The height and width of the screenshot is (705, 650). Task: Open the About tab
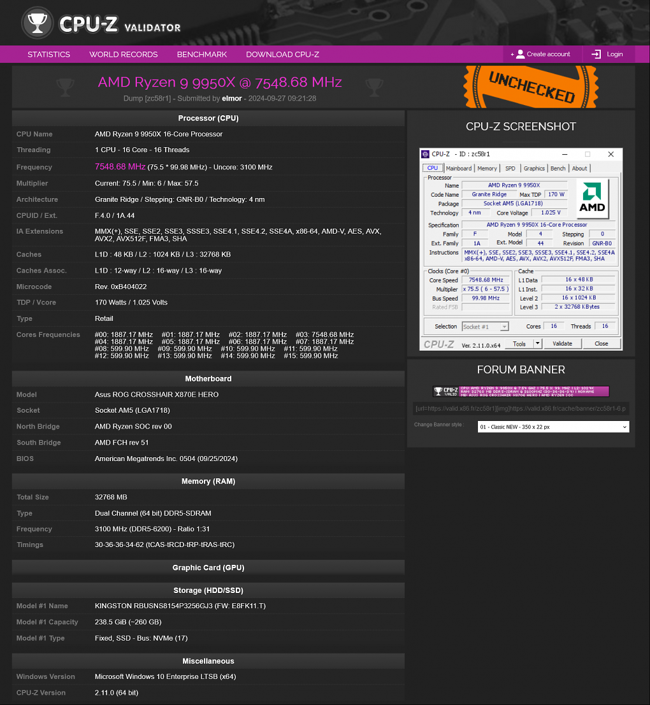pyautogui.click(x=579, y=168)
